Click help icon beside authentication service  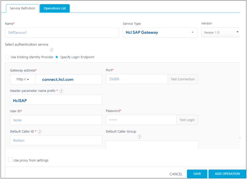(x=52, y=50)
